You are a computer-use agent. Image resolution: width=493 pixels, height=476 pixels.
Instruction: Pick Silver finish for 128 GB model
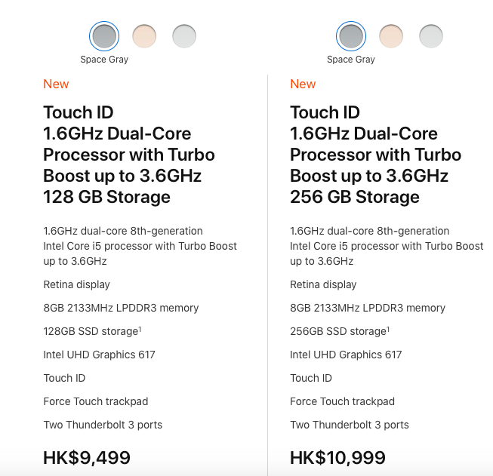(184, 35)
